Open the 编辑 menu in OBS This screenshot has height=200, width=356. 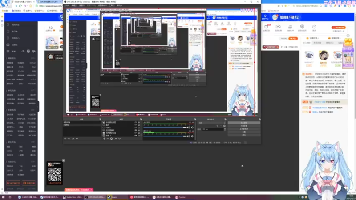pyautogui.click(x=74, y=5)
